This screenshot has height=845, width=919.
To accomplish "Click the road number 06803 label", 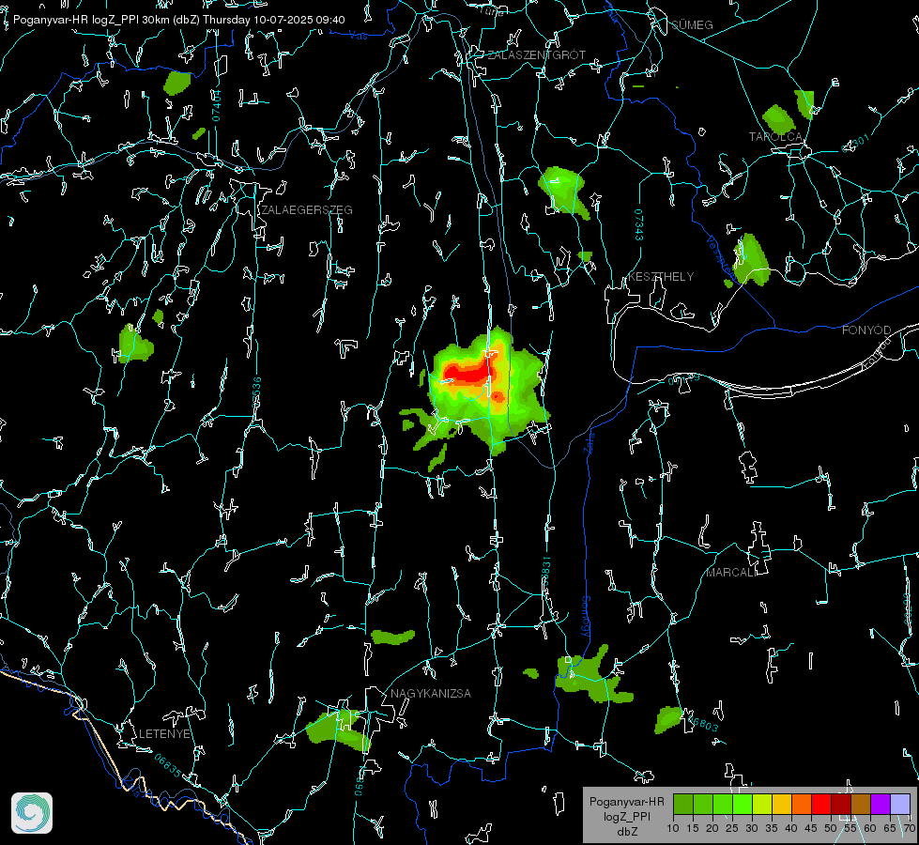I will [701, 722].
